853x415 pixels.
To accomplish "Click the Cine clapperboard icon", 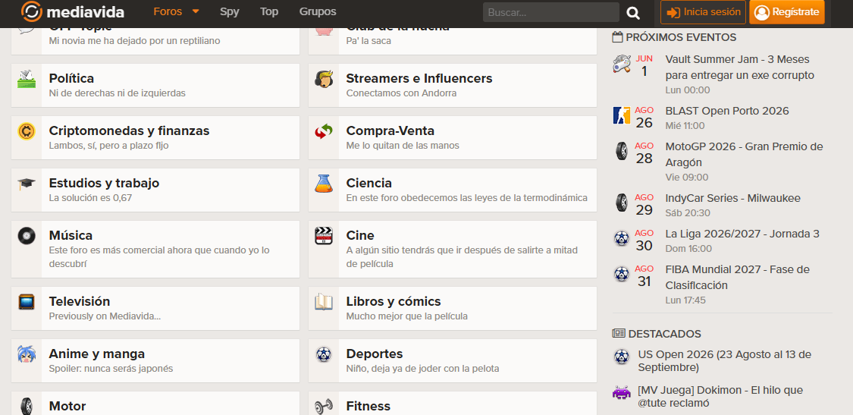I will (323, 236).
